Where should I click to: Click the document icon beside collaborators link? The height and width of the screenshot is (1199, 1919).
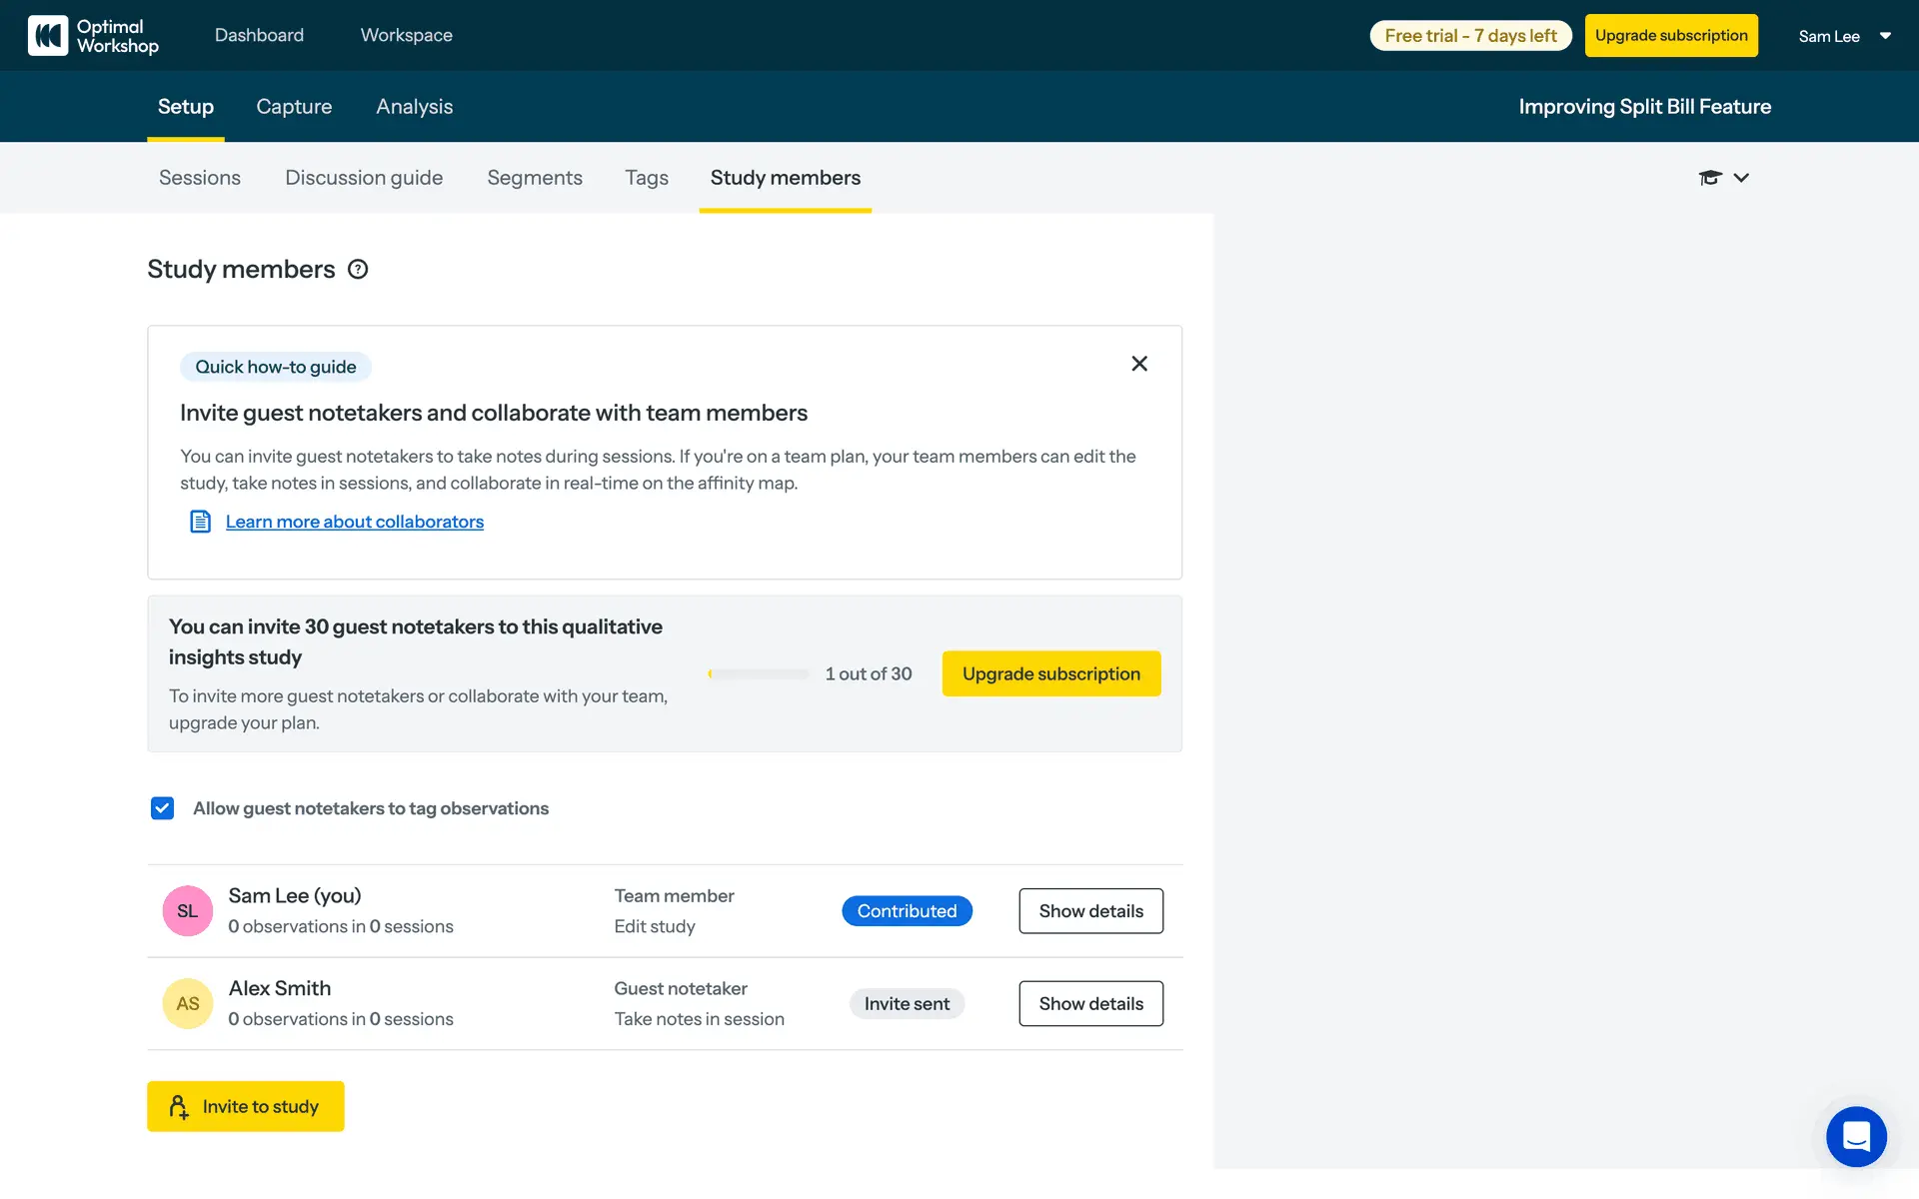pyautogui.click(x=200, y=522)
